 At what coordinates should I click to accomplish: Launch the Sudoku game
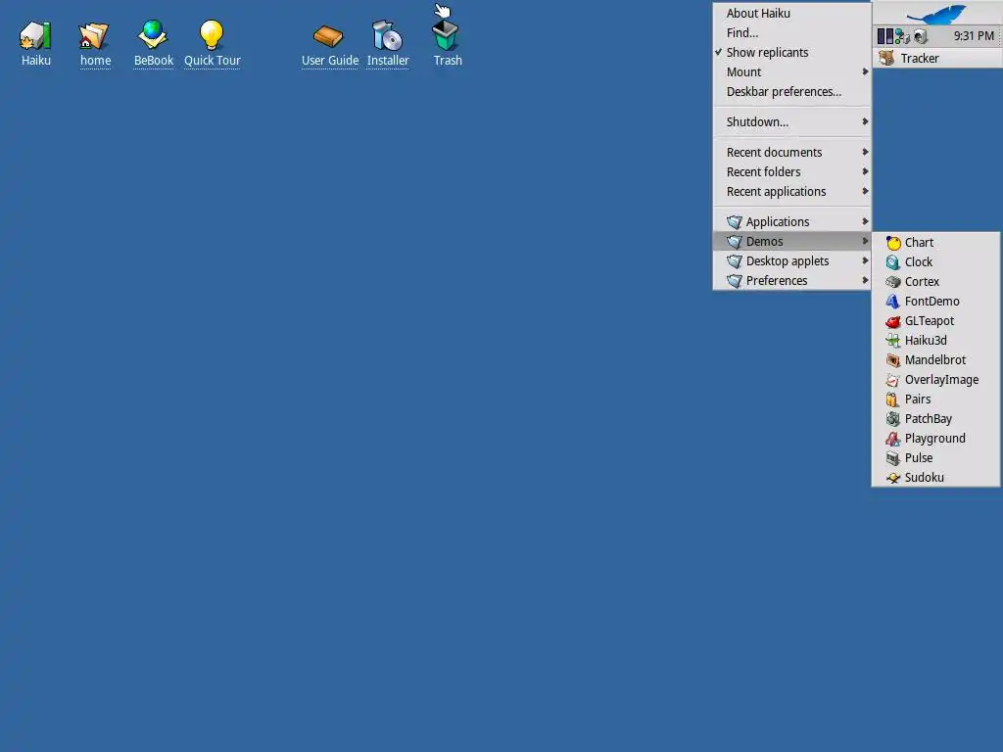(935, 478)
